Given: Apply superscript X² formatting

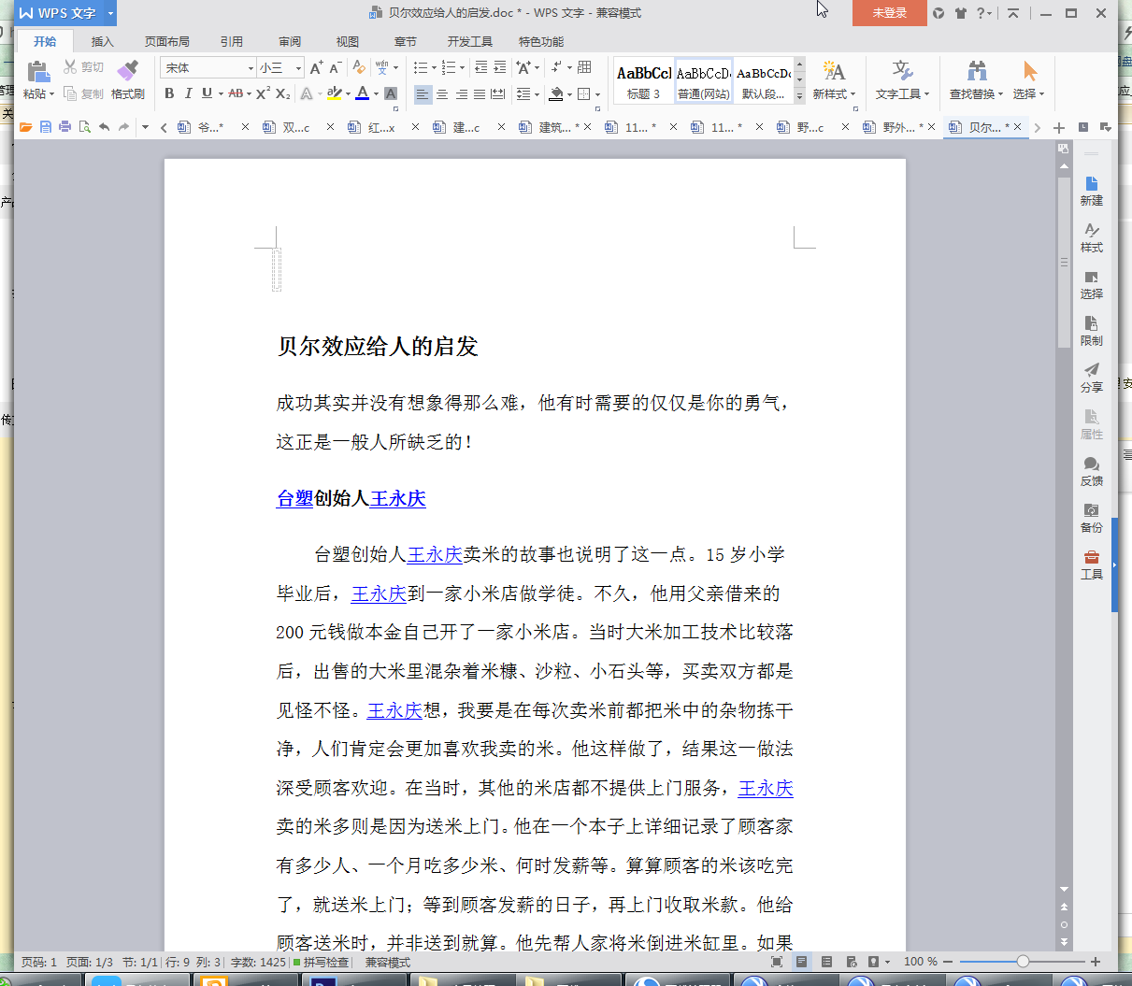Looking at the screenshot, I should tap(263, 93).
